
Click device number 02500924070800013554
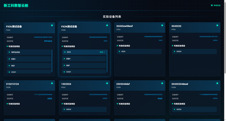pos(43,37)
